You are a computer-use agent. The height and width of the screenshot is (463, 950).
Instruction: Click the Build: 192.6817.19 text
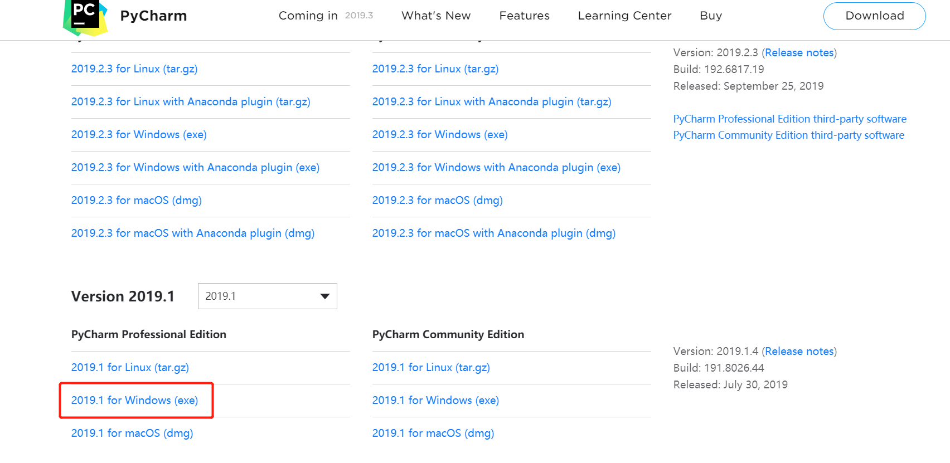point(719,69)
